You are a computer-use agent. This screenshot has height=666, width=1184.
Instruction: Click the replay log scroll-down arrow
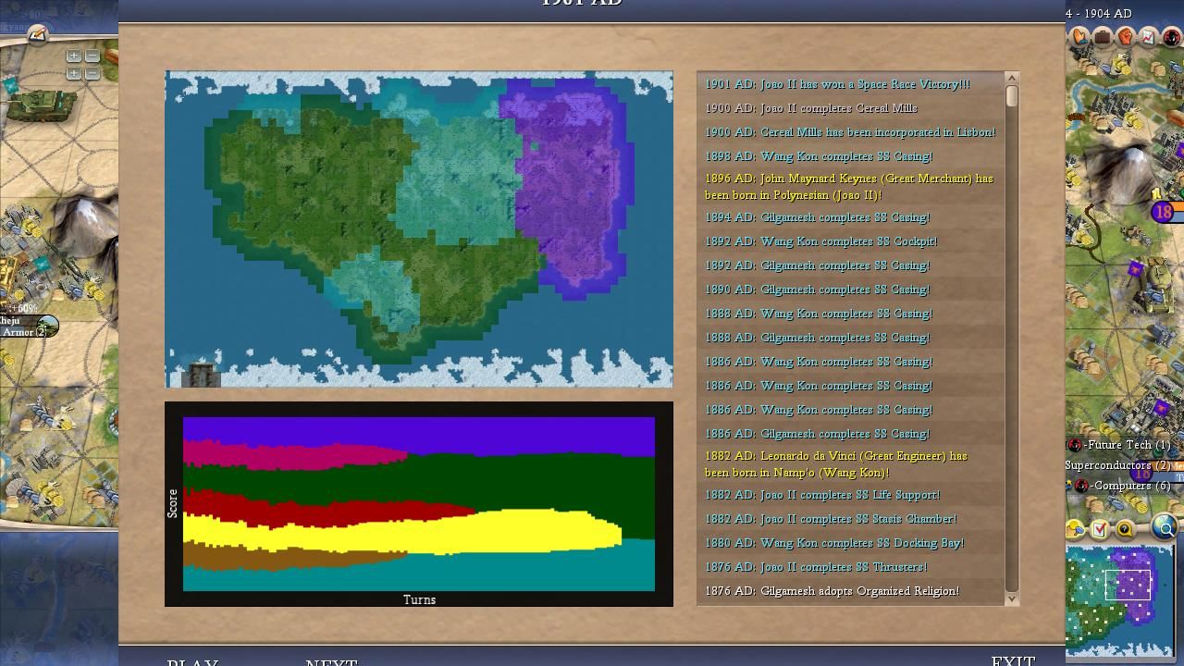(x=1011, y=598)
